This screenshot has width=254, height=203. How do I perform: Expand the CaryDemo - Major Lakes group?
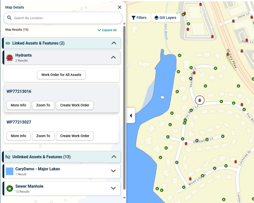(113, 171)
